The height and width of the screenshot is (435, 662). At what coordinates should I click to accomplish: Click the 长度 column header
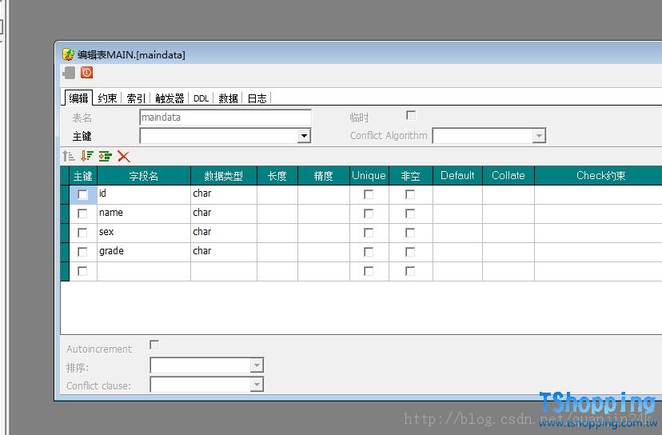(277, 176)
